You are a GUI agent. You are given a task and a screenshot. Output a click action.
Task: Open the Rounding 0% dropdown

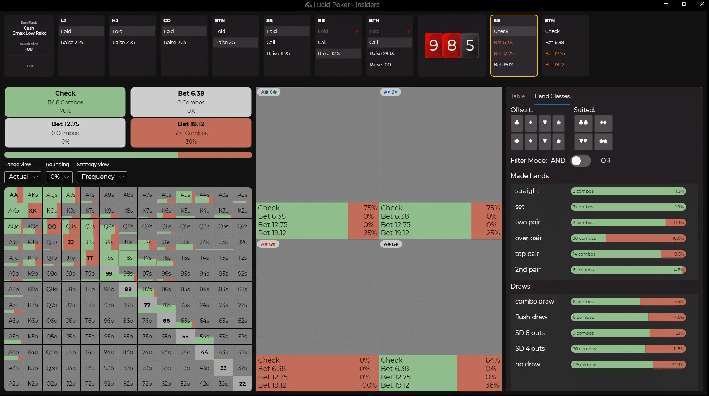pyautogui.click(x=59, y=177)
